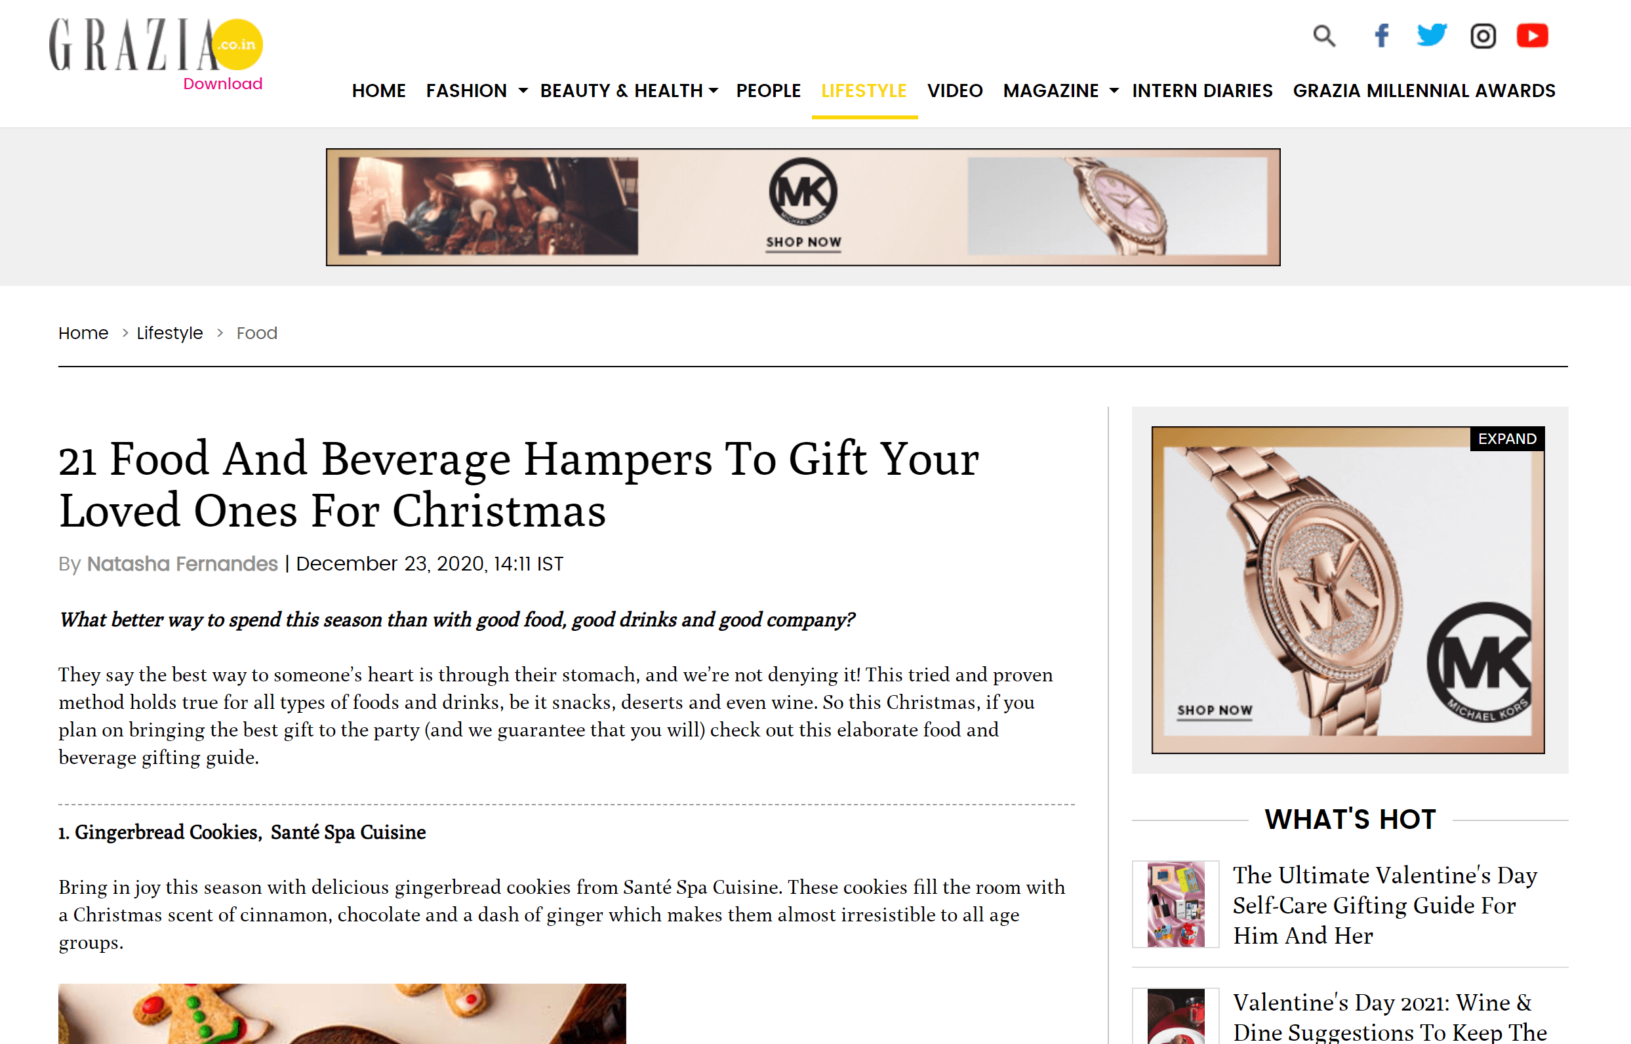The width and height of the screenshot is (1631, 1044).
Task: Click Shop Now in the banner ad
Action: click(803, 243)
